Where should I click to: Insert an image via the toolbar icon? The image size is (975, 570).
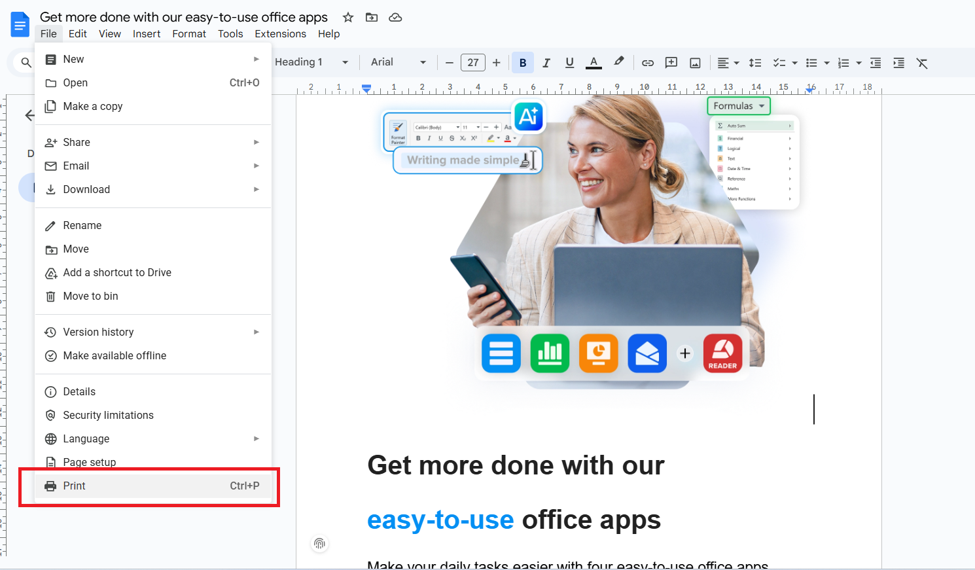[694, 62]
